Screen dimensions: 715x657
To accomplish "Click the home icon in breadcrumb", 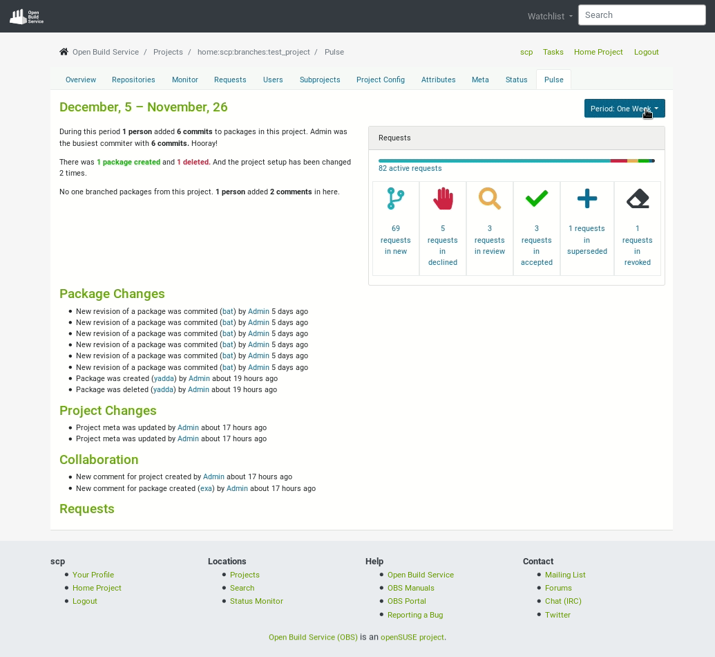I will (x=64, y=52).
